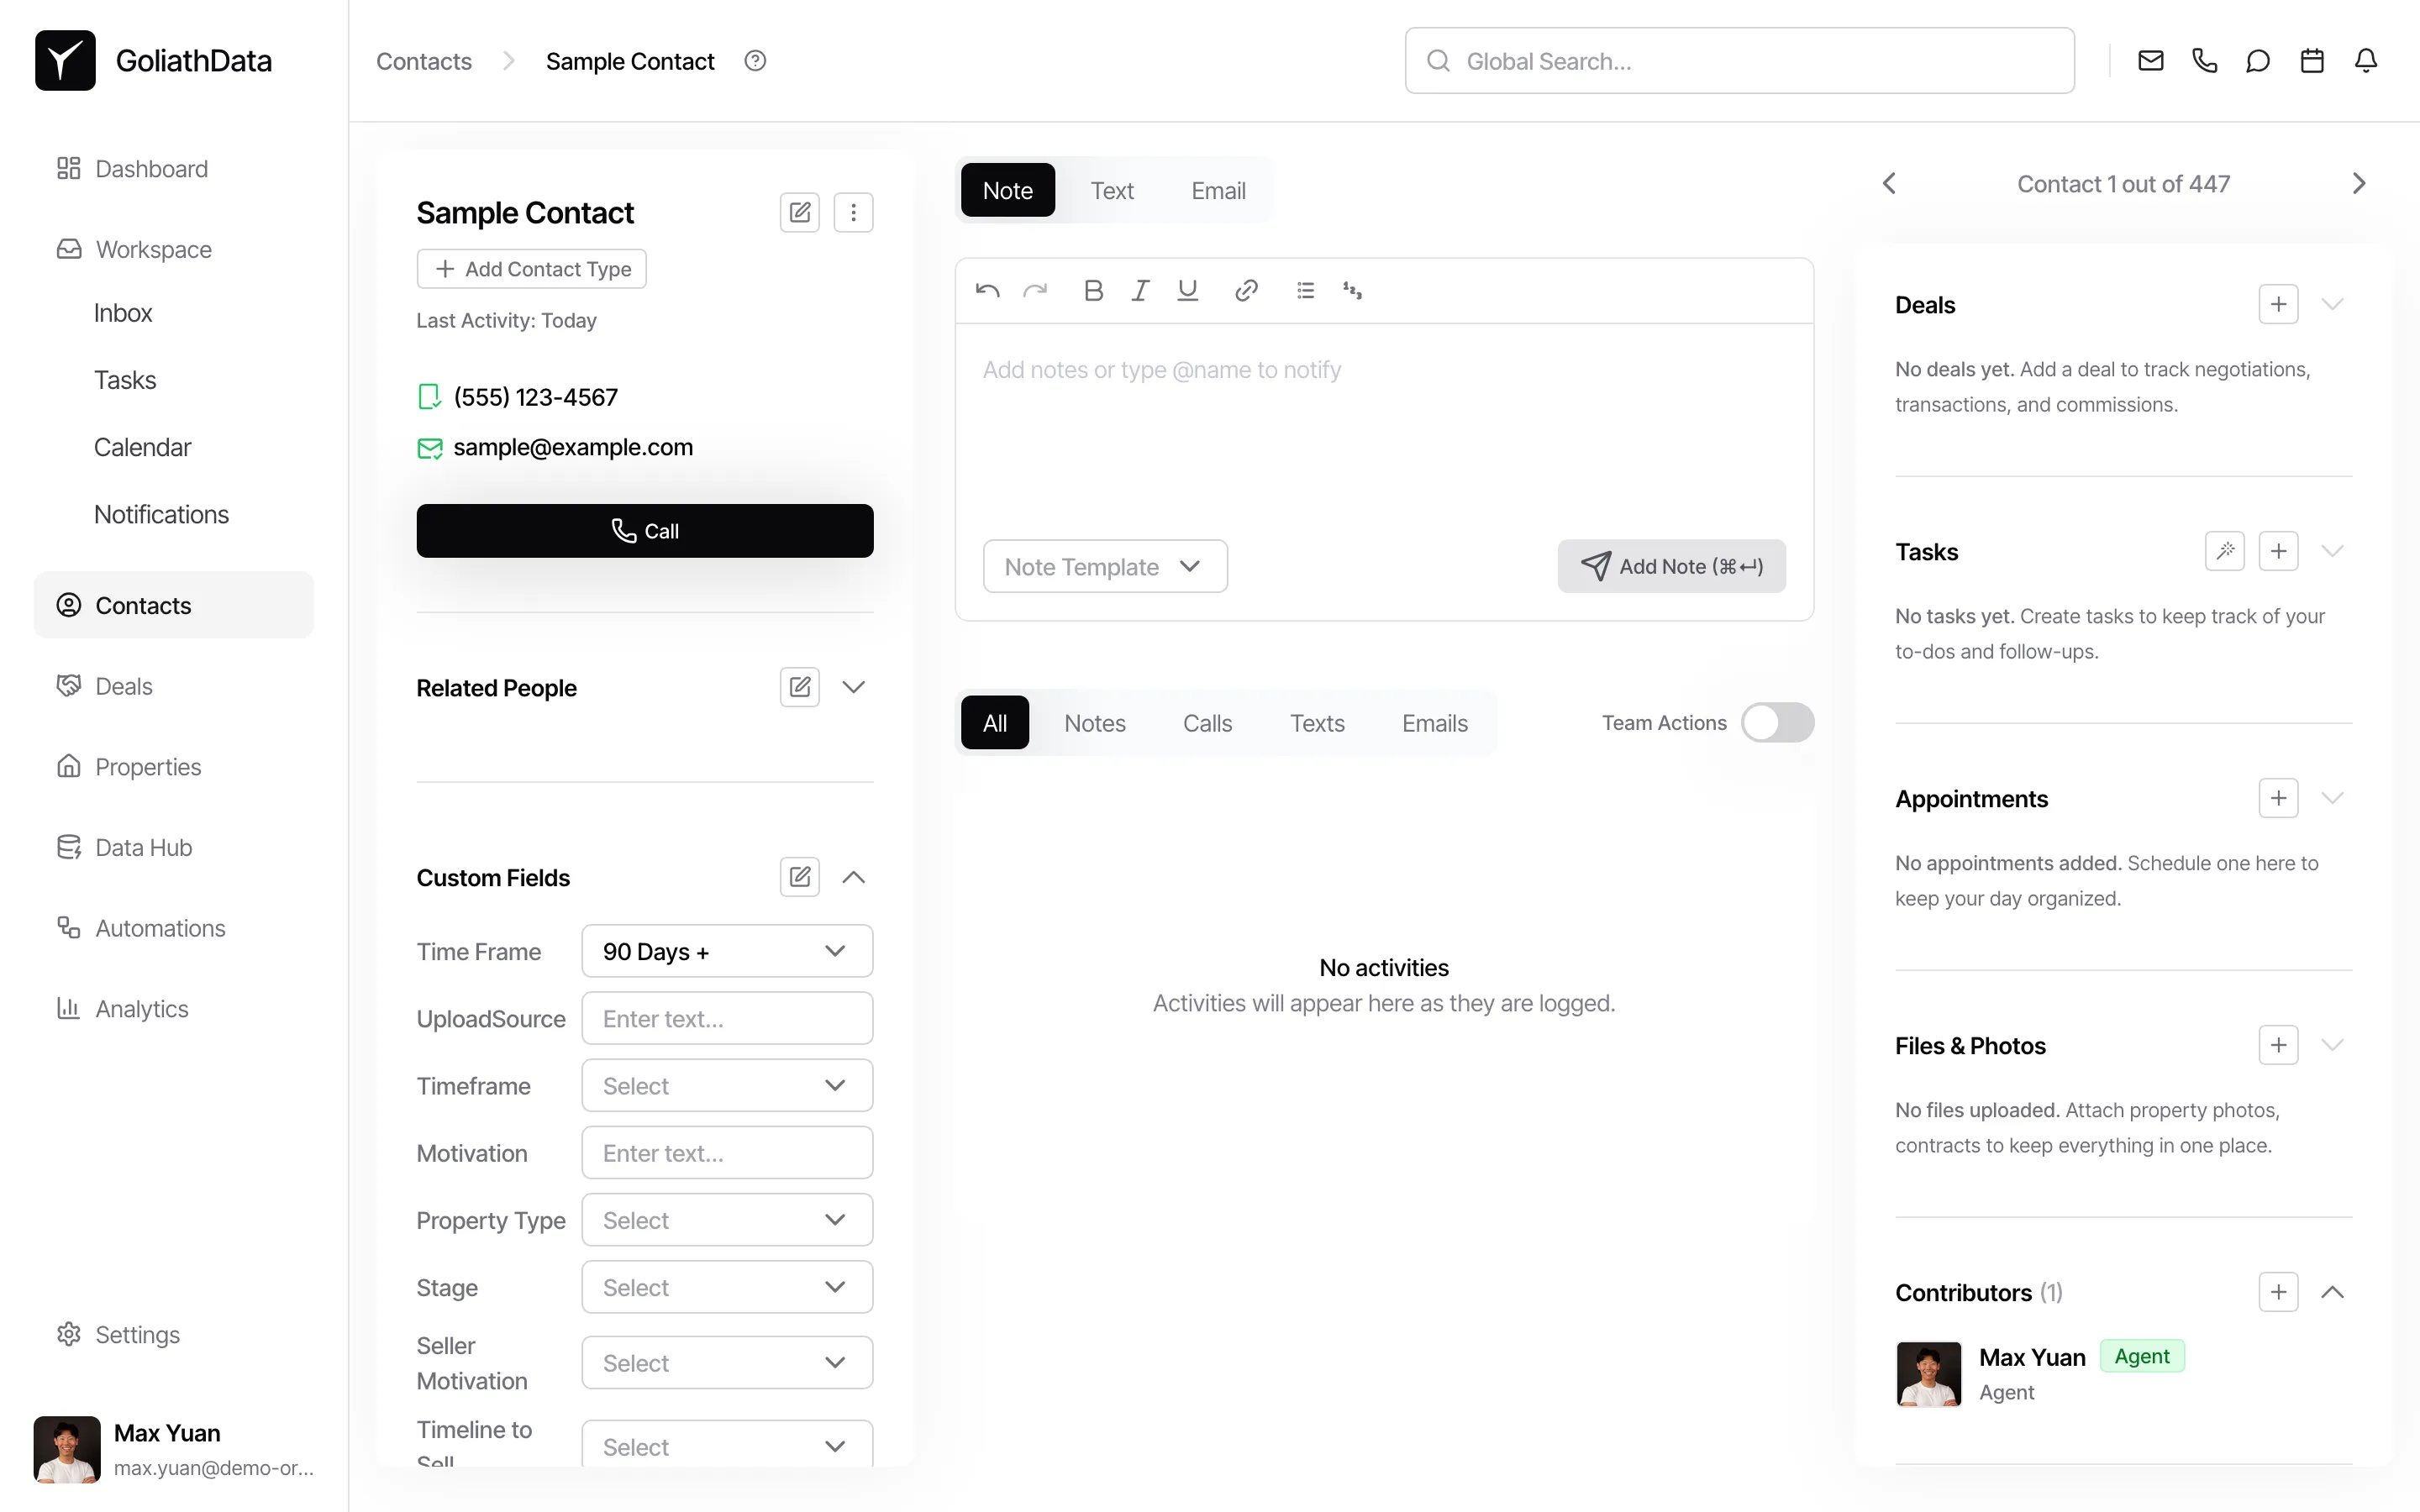Image resolution: width=2420 pixels, height=1512 pixels.
Task: Click into the Global Search field
Action: point(1740,61)
